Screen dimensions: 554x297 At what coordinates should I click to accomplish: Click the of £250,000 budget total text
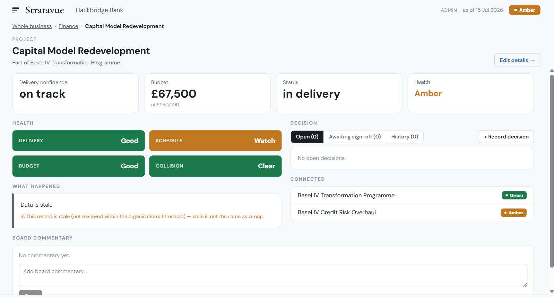(x=165, y=105)
